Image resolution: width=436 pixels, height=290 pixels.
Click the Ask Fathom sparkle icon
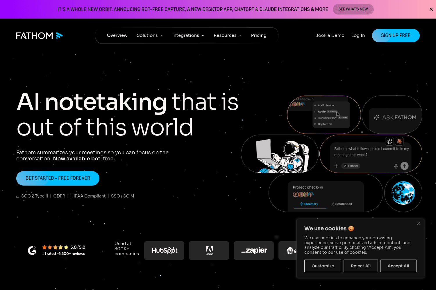(377, 117)
